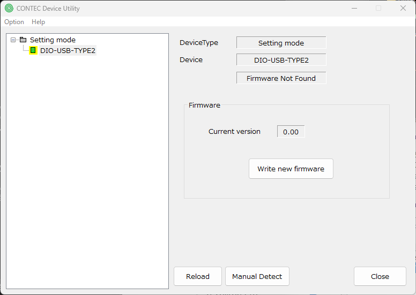Select the Setting mode tree label
Screen dimensions: 416x295
[53, 40]
